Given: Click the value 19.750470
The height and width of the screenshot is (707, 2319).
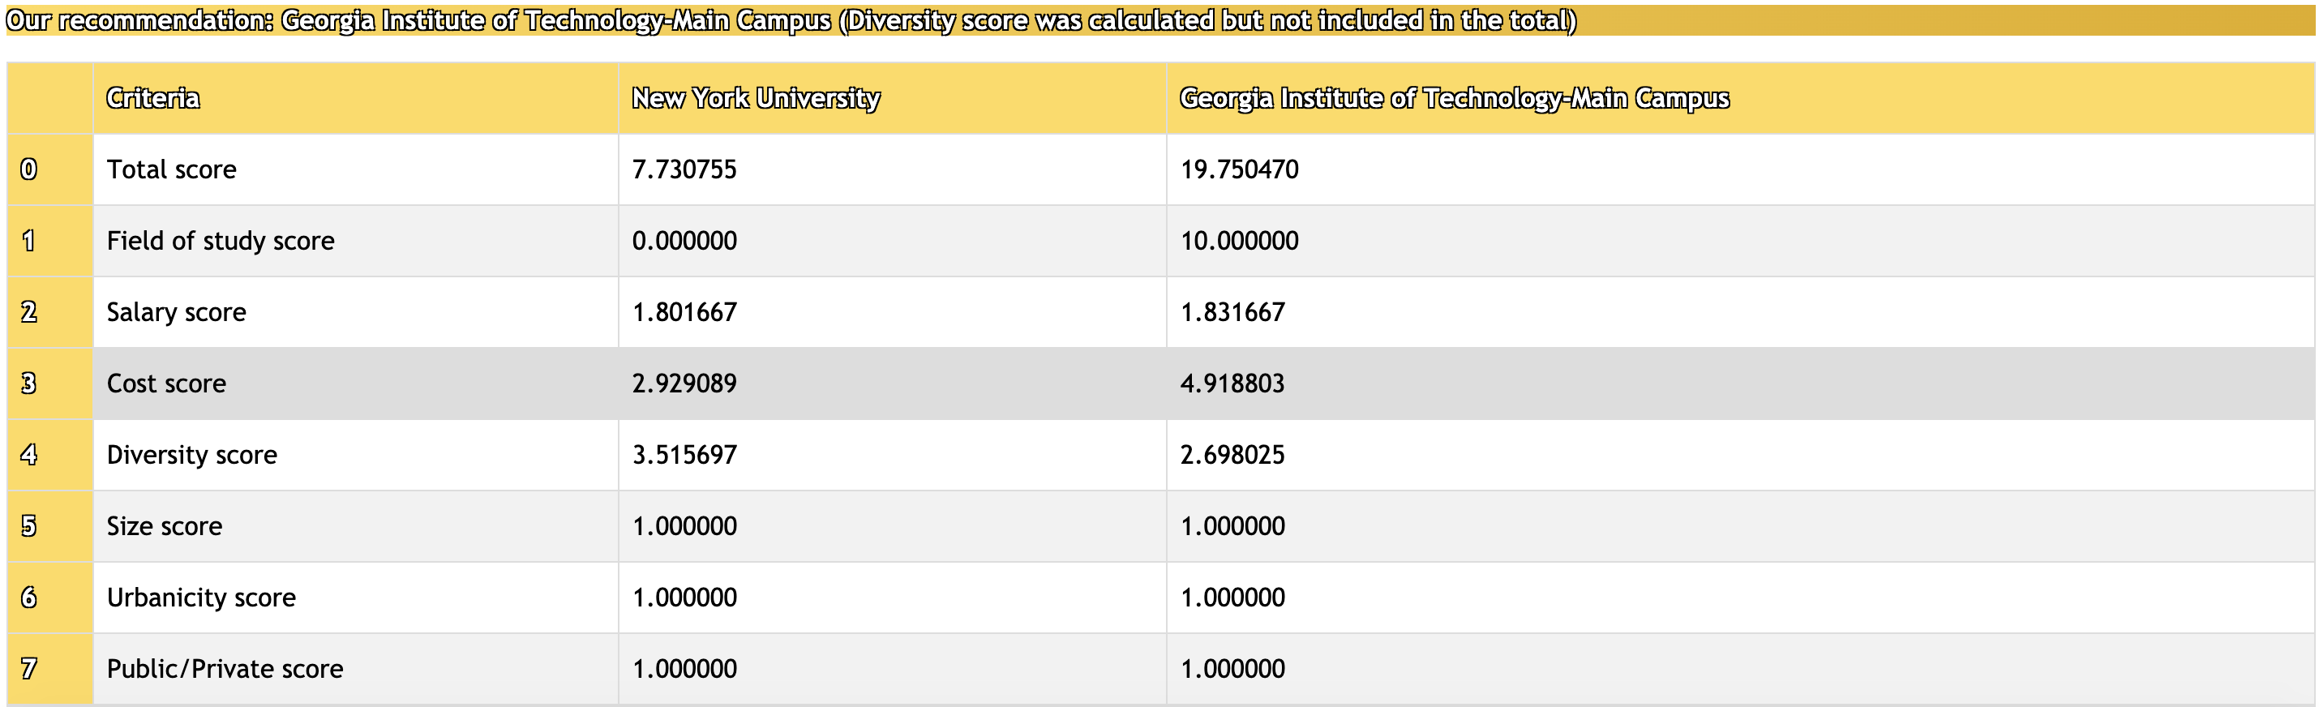Looking at the screenshot, I should (x=1240, y=169).
